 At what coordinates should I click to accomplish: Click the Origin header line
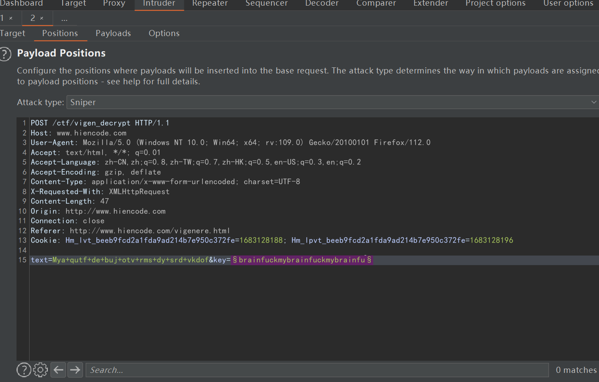[x=98, y=211]
